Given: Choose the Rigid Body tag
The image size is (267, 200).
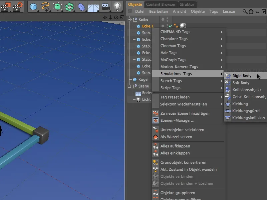Looking at the screenshot, I should 245,76.
